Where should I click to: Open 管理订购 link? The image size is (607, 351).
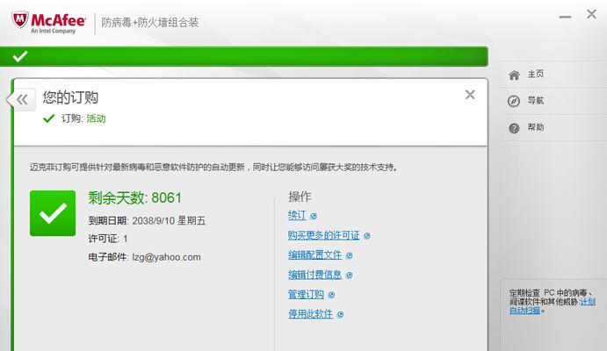(x=306, y=295)
